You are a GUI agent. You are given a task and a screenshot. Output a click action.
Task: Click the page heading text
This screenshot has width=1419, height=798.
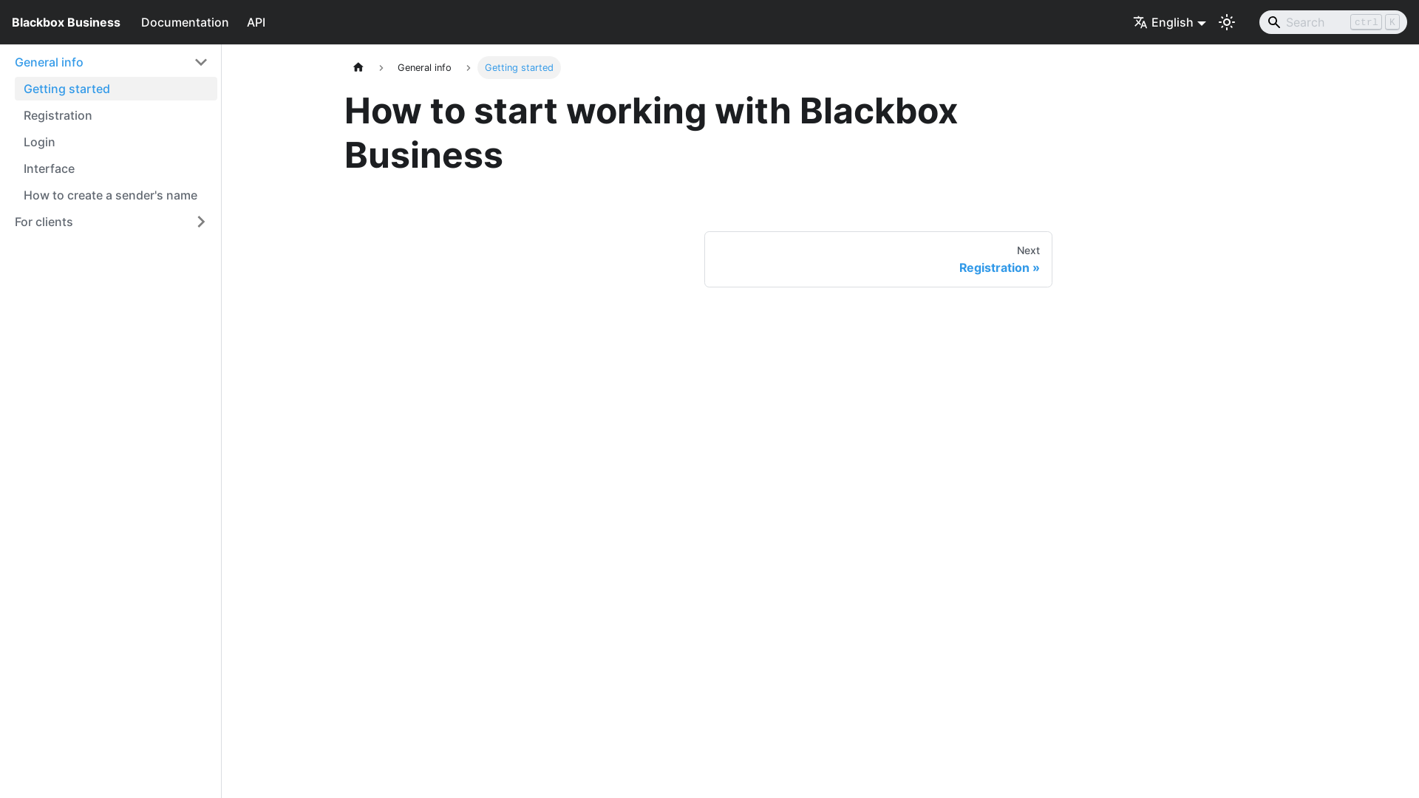click(651, 133)
